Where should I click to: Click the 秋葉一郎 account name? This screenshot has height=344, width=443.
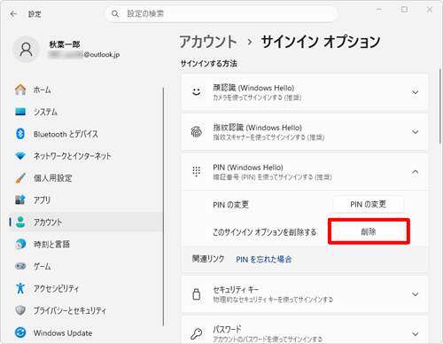(x=65, y=44)
